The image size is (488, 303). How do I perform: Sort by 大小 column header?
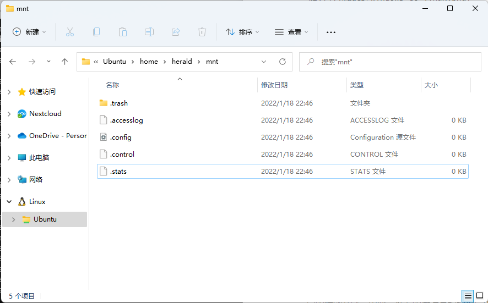click(x=431, y=85)
